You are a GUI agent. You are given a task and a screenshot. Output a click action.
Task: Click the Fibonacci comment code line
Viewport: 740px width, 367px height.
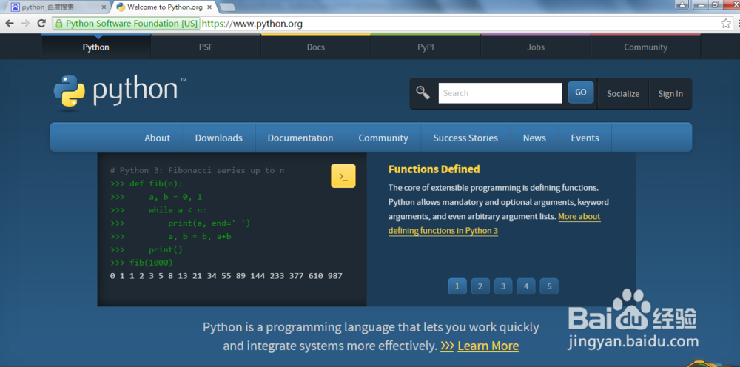pyautogui.click(x=198, y=170)
